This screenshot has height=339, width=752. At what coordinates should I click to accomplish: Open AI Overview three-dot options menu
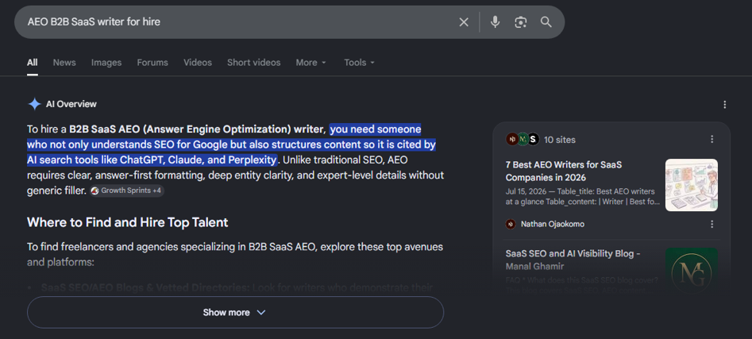point(725,104)
